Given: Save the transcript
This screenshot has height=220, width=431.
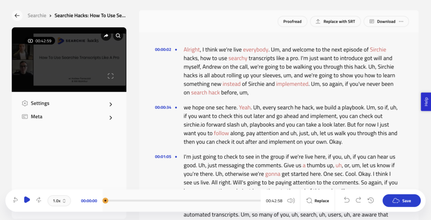Looking at the screenshot, I should point(402,201).
